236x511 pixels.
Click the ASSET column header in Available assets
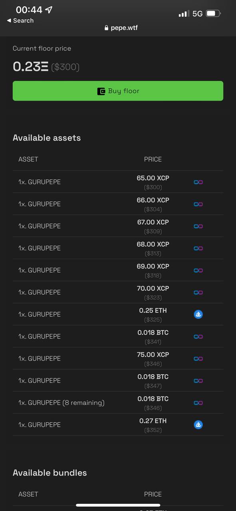point(28,159)
